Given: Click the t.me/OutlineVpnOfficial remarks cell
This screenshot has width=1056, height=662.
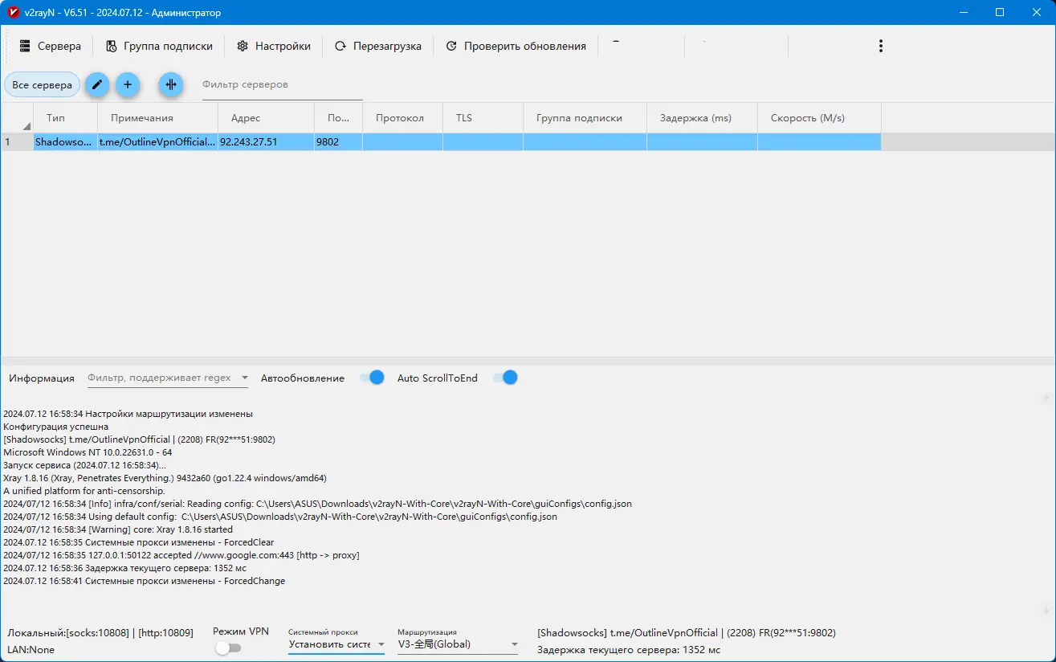Looking at the screenshot, I should tap(157, 142).
